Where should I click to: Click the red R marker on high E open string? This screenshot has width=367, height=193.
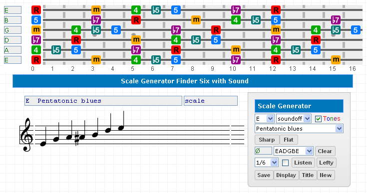tap(36, 10)
